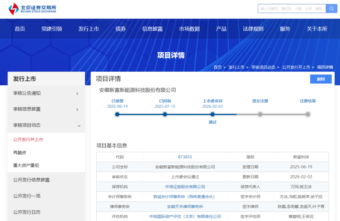Collapse the 审核项目动态 sidebar section

(x=79, y=125)
